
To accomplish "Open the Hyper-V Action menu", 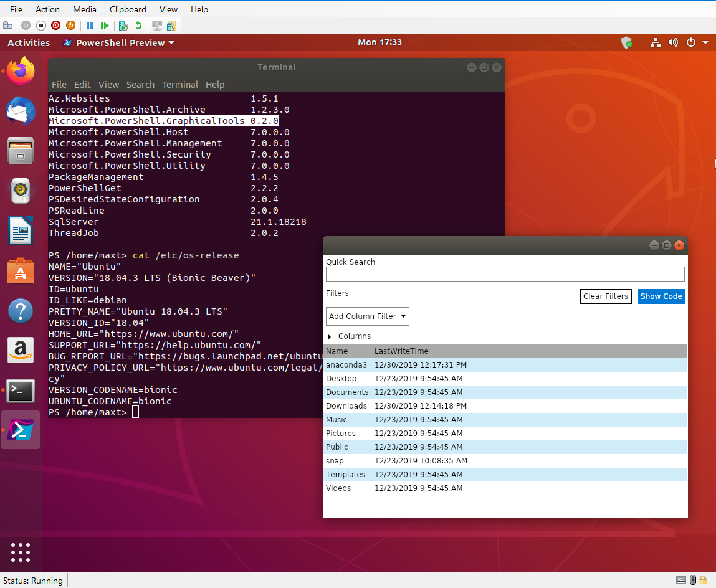I will 47,9.
